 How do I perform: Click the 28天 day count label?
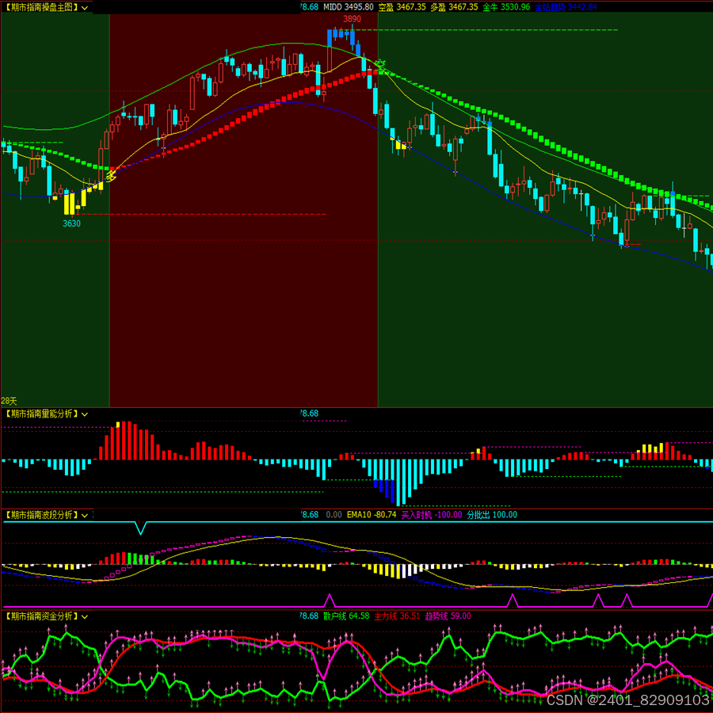9,401
